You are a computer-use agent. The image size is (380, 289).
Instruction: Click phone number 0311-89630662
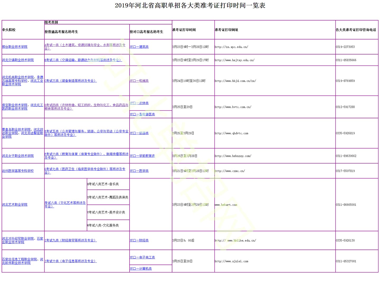[346, 156]
